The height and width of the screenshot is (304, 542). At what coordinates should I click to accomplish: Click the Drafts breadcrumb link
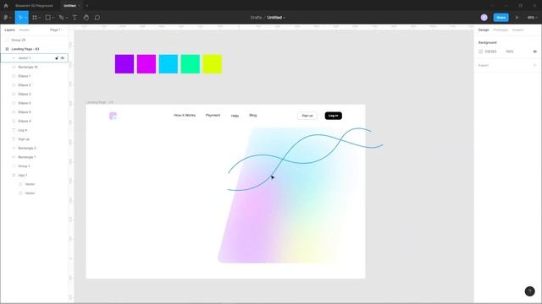[256, 18]
